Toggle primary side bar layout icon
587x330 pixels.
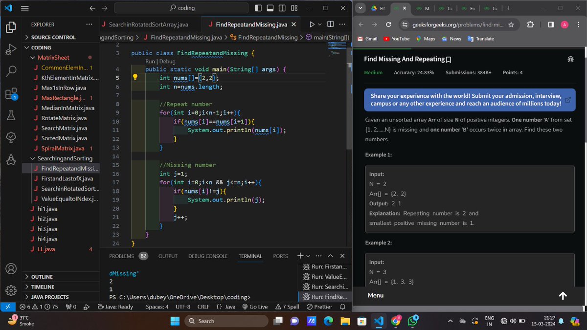point(258,8)
